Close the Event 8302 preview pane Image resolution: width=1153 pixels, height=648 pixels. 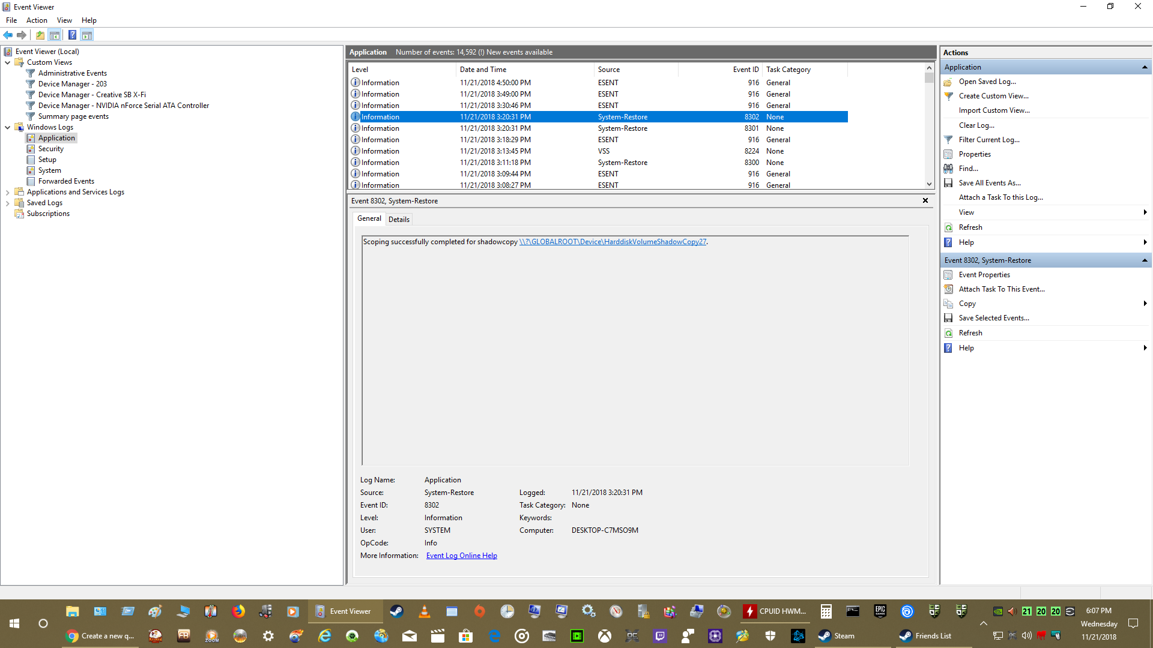[x=925, y=200]
